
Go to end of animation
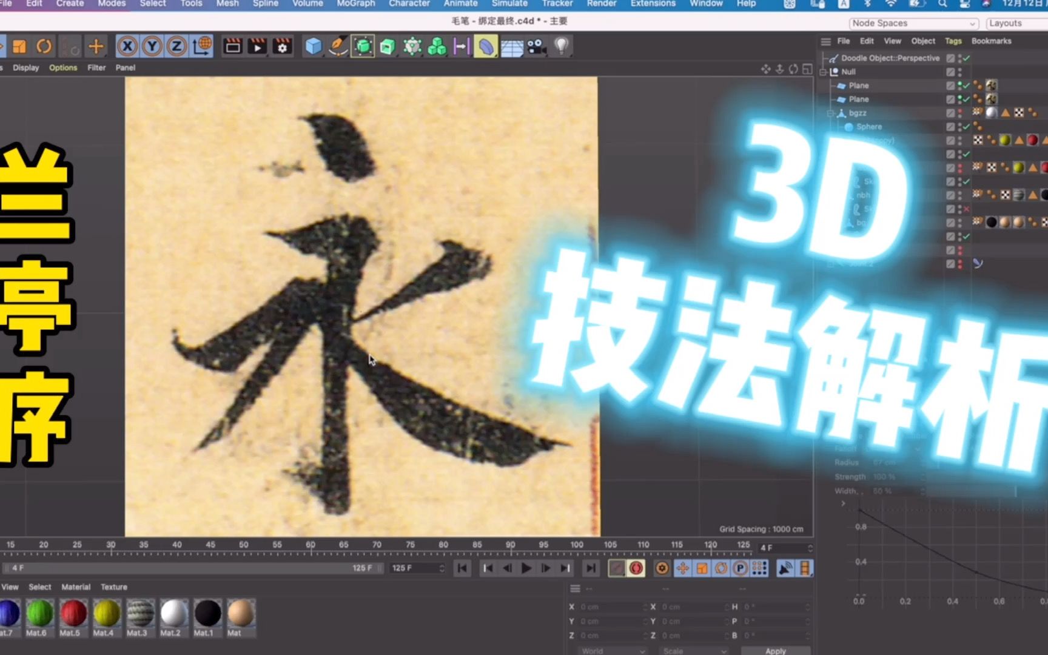[x=590, y=568]
